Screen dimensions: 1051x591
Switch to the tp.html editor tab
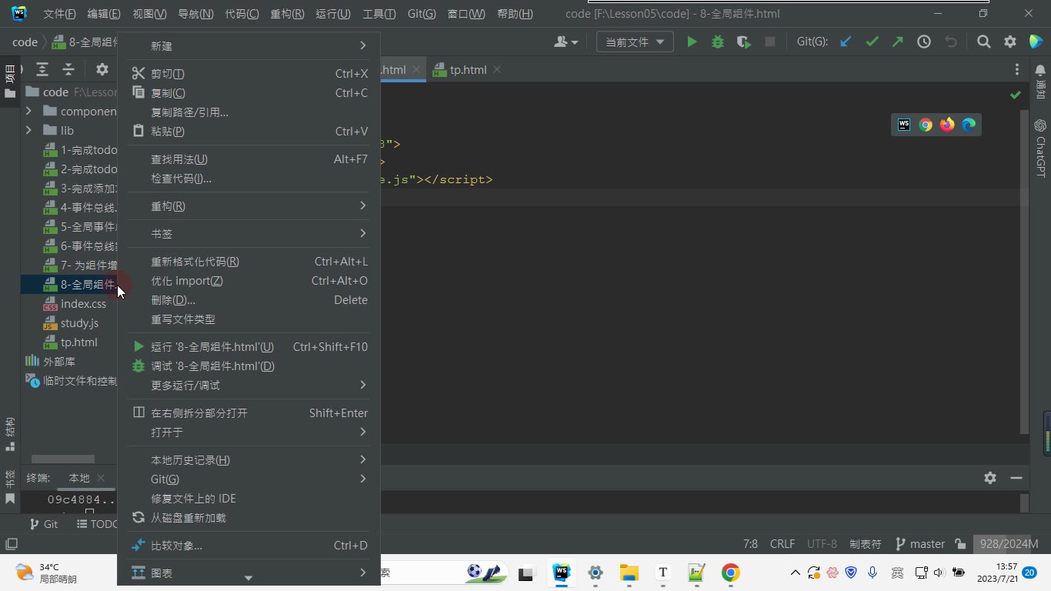[x=468, y=69]
